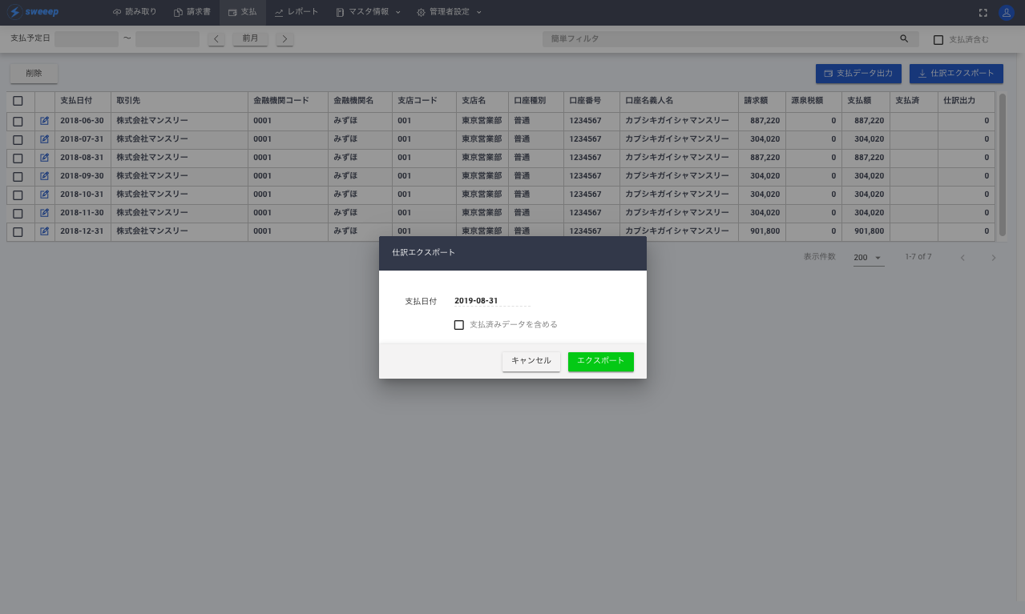This screenshot has width=1025, height=614.
Task: Click edit icon for 2018-12-31 row
Action: (45, 231)
